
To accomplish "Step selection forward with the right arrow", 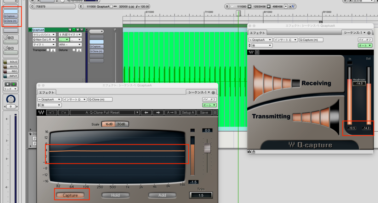I will click(269, 6).
